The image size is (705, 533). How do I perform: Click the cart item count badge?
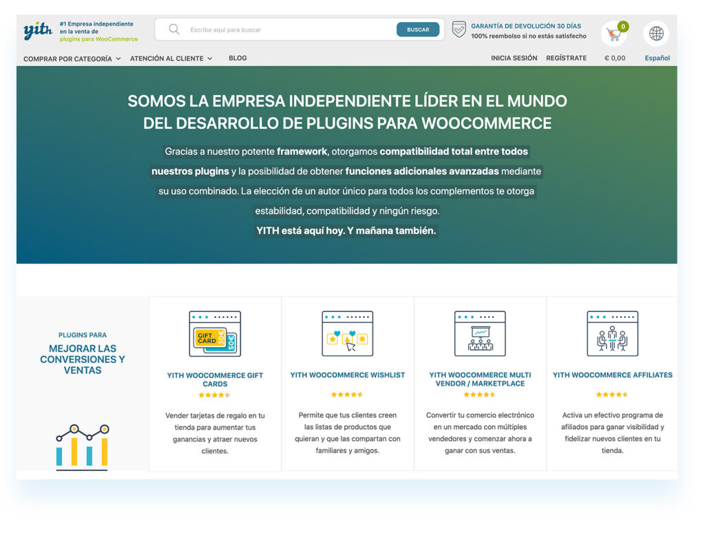(x=622, y=27)
